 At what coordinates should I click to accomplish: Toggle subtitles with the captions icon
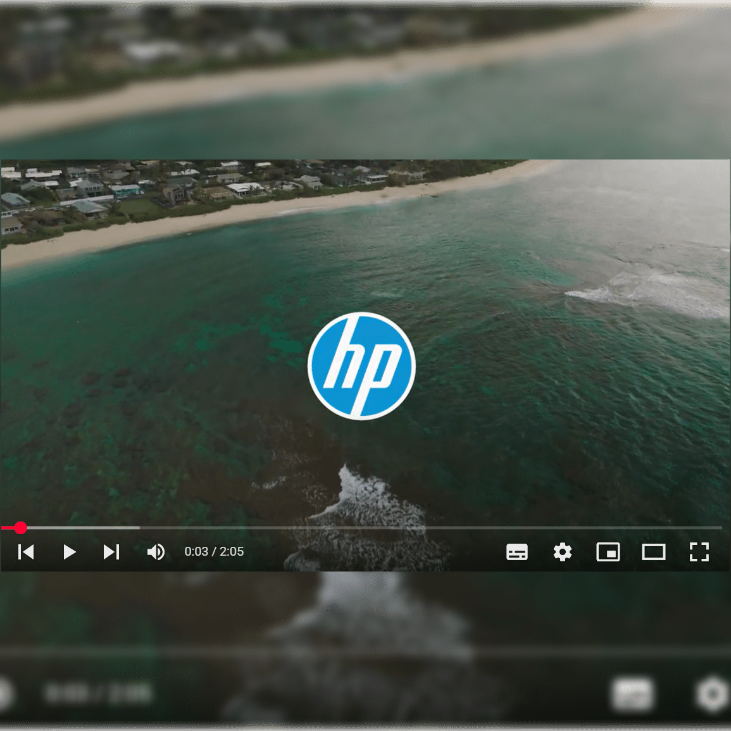[x=517, y=552]
